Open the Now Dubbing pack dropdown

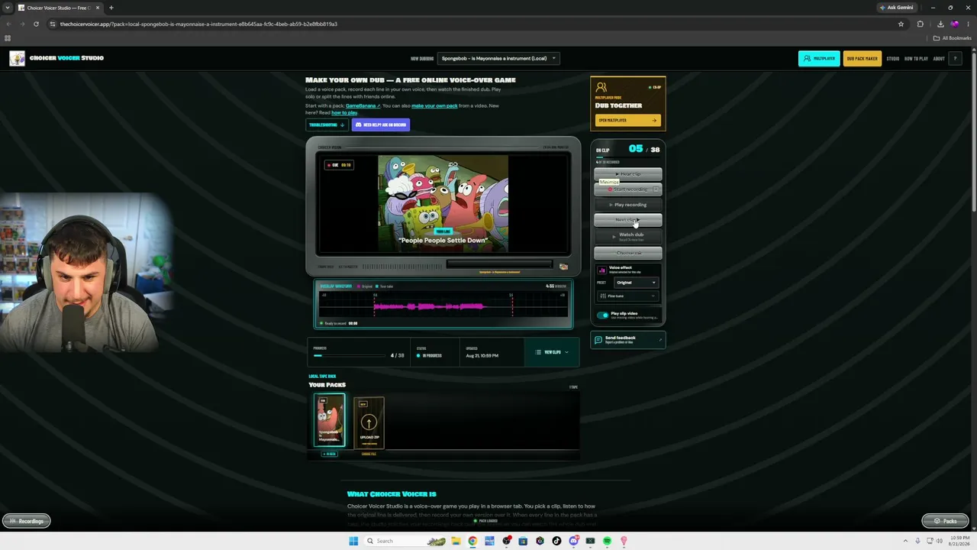point(499,58)
